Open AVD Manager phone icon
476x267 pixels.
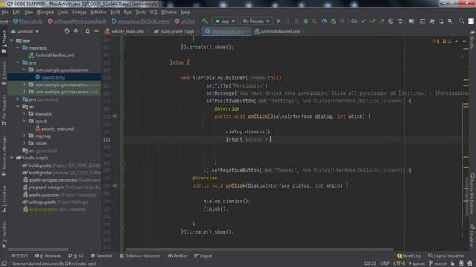pos(441,22)
